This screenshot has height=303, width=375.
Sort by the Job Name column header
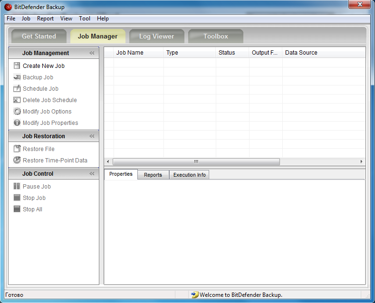(x=138, y=53)
